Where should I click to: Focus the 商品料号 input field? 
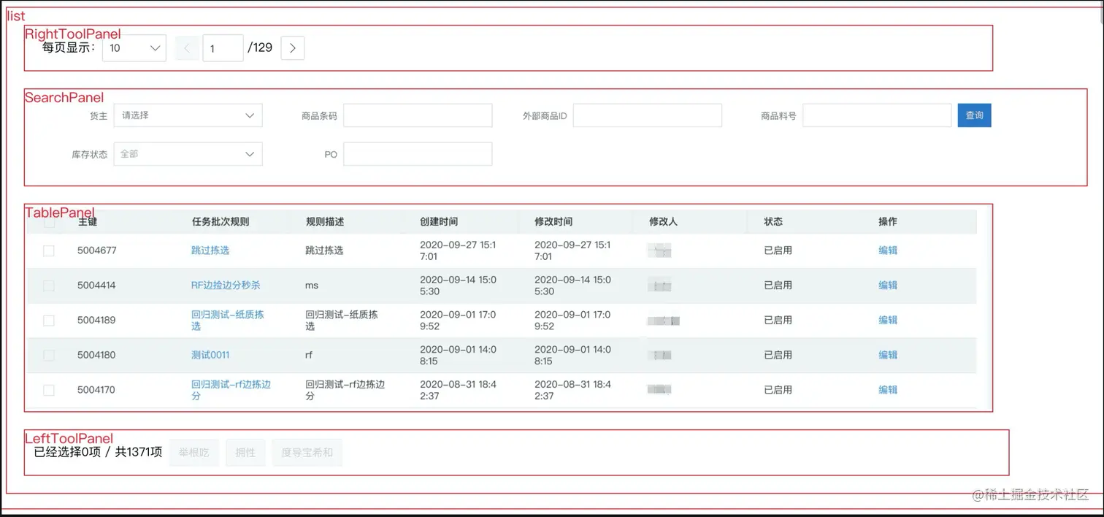coord(877,115)
